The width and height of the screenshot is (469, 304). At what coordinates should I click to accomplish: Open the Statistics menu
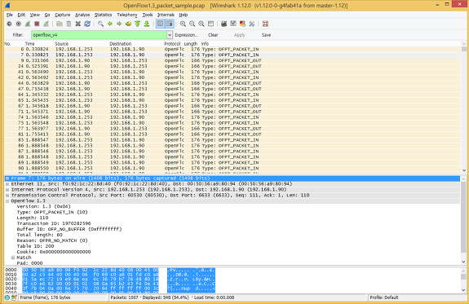(104, 15)
